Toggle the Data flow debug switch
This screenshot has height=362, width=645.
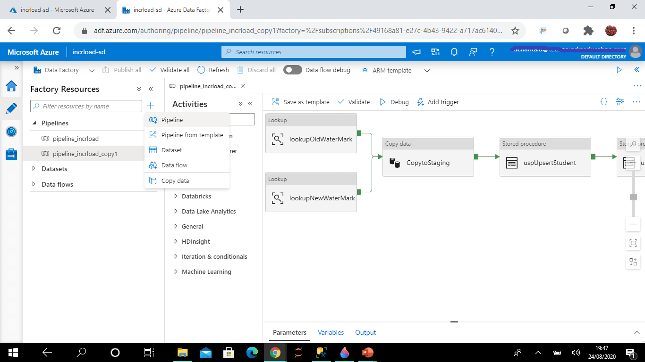293,70
